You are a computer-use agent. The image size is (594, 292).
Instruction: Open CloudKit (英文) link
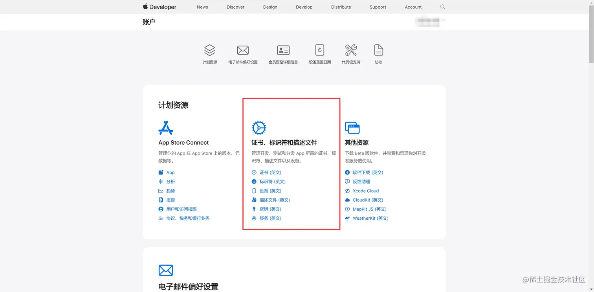368,200
